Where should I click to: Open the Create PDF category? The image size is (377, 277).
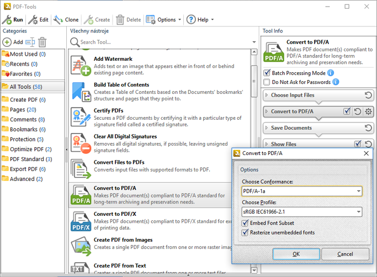[33, 99]
